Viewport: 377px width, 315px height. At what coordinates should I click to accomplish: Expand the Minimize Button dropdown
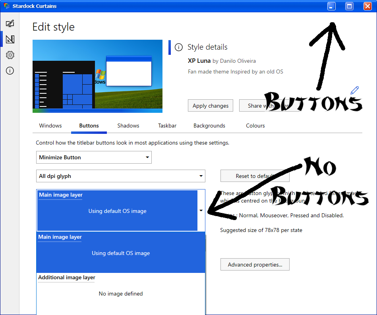point(94,157)
